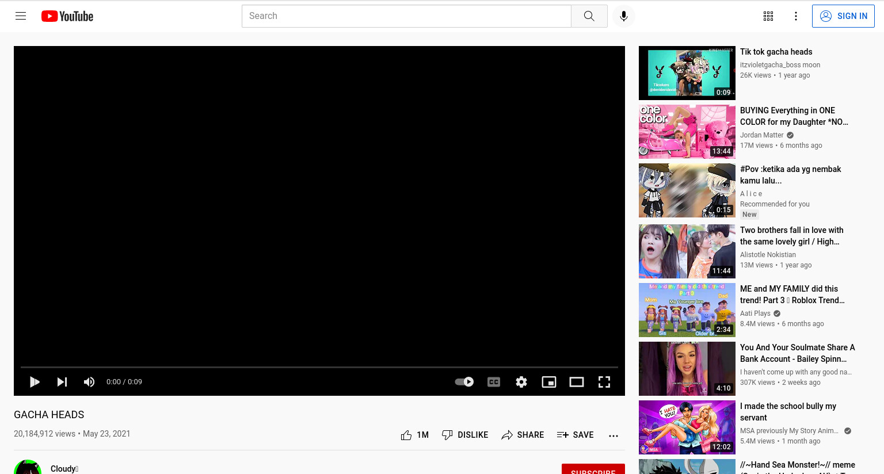Click 'Two brothers fall in love' title
Viewport: 884px width, 474px height.
pos(792,236)
